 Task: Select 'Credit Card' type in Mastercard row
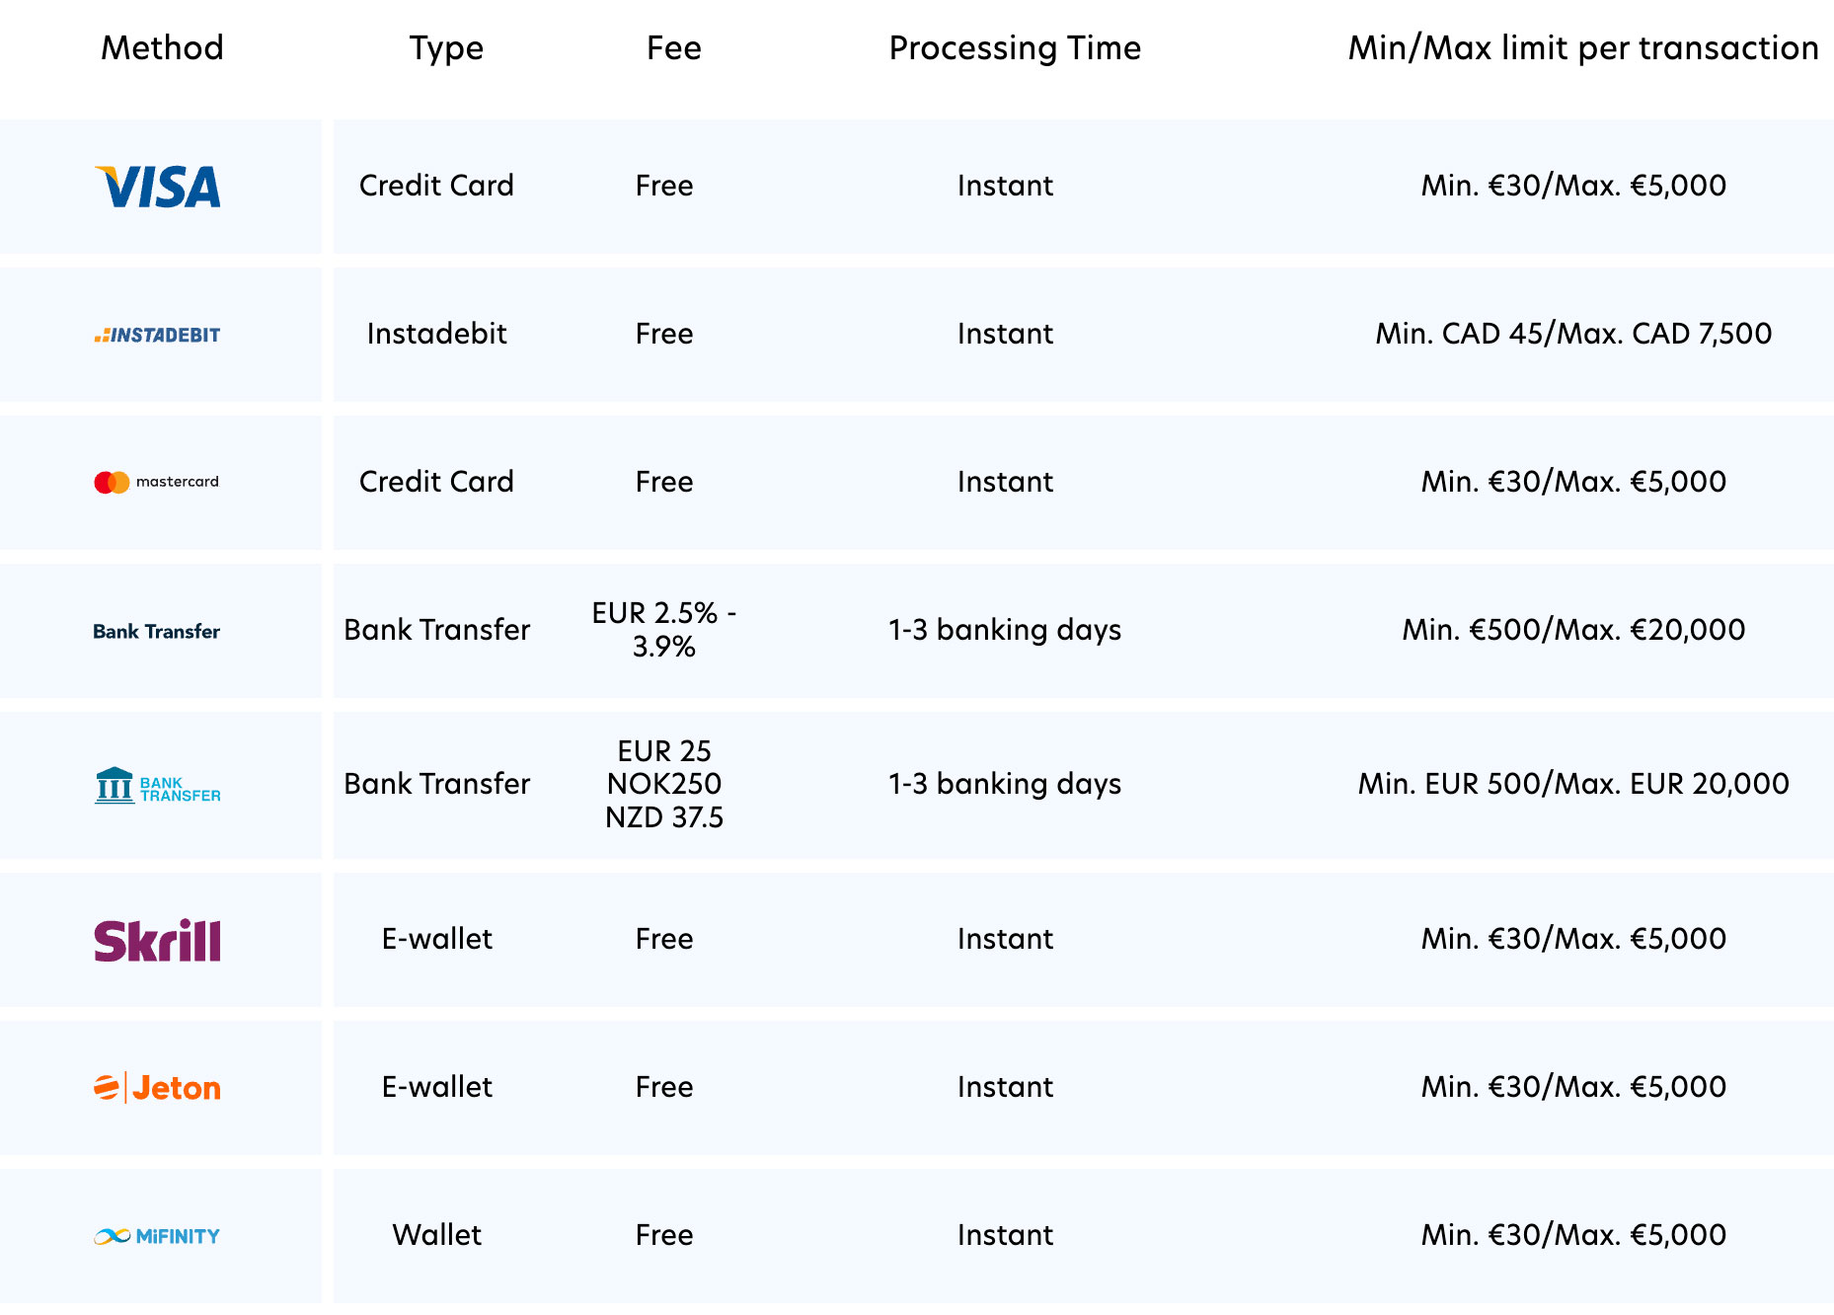[x=436, y=482]
